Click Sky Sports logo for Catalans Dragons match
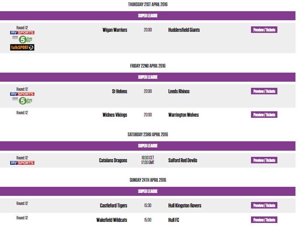Image resolution: width=298 pixels, height=232 pixels. coord(22,163)
